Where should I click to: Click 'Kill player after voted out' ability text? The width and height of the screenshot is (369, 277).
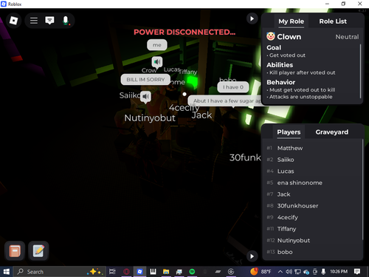click(302, 72)
